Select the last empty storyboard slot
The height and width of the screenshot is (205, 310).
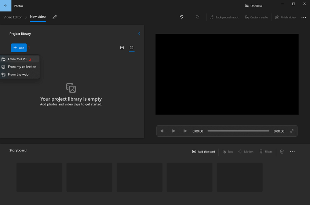[x=240, y=177]
